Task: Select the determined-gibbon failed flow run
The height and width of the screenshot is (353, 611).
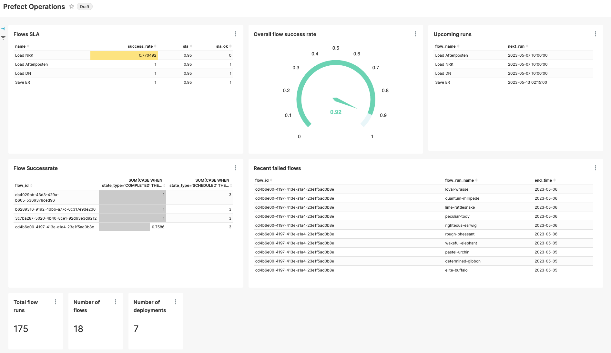Action: coord(463,261)
